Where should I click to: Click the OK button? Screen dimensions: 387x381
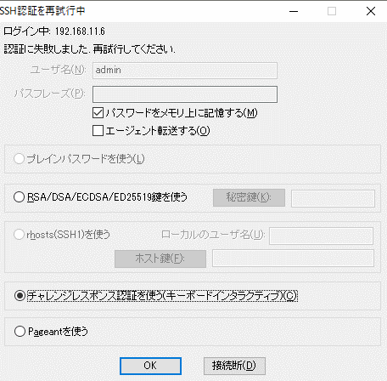click(150, 366)
